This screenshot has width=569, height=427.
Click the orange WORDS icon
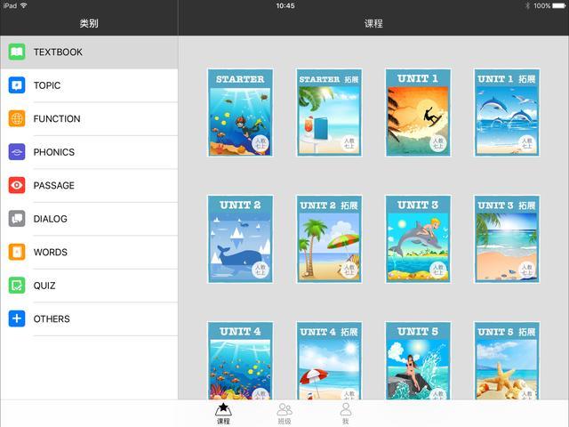(17, 252)
